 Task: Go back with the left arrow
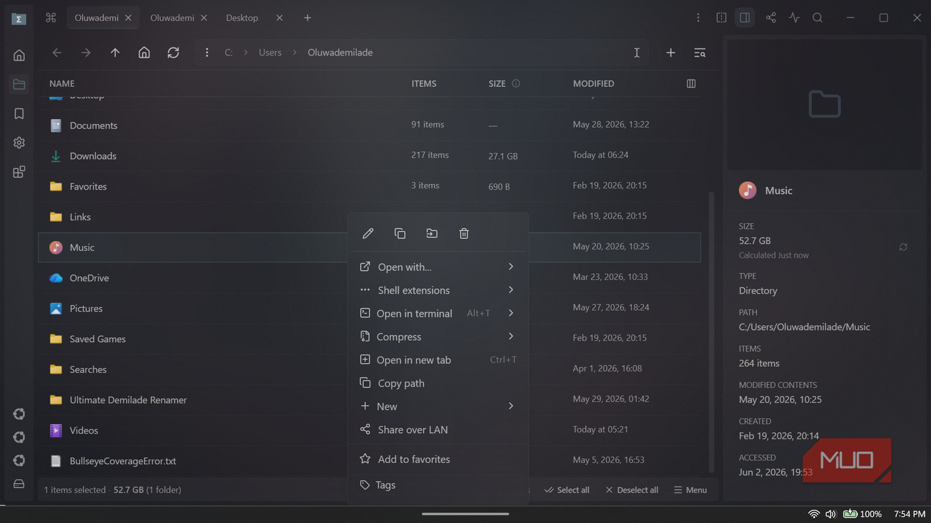click(57, 53)
